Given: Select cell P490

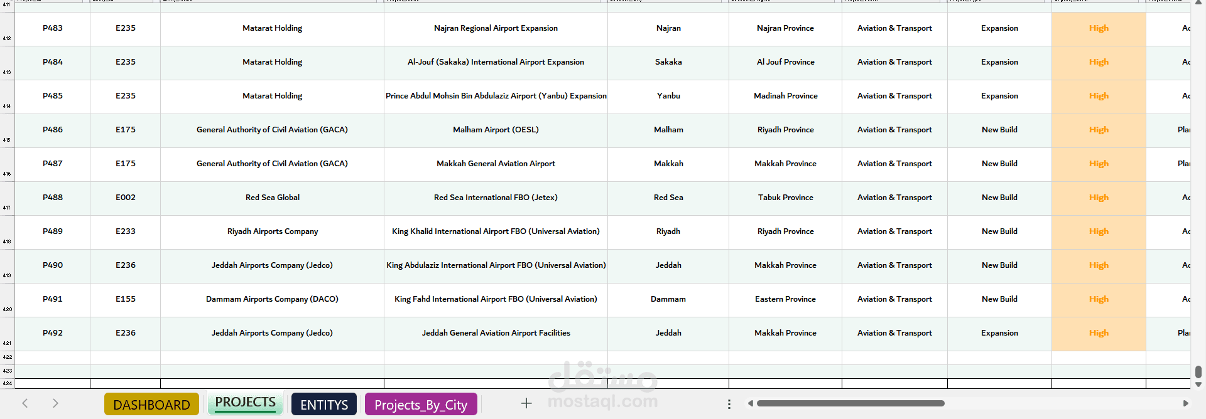Looking at the screenshot, I should point(53,266).
